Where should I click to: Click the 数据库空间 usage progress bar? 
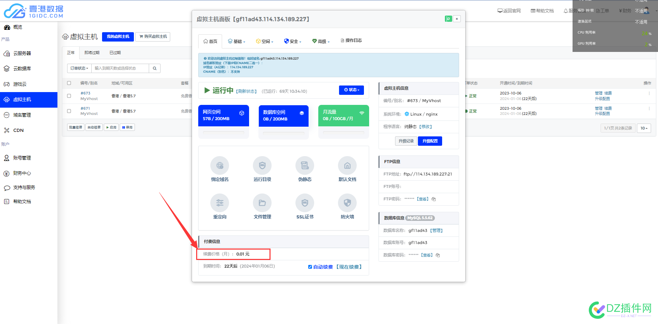click(x=284, y=133)
